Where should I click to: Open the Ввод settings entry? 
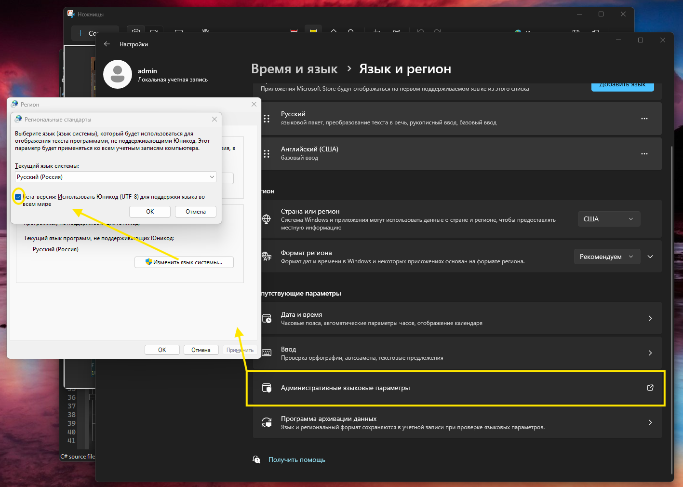point(456,353)
